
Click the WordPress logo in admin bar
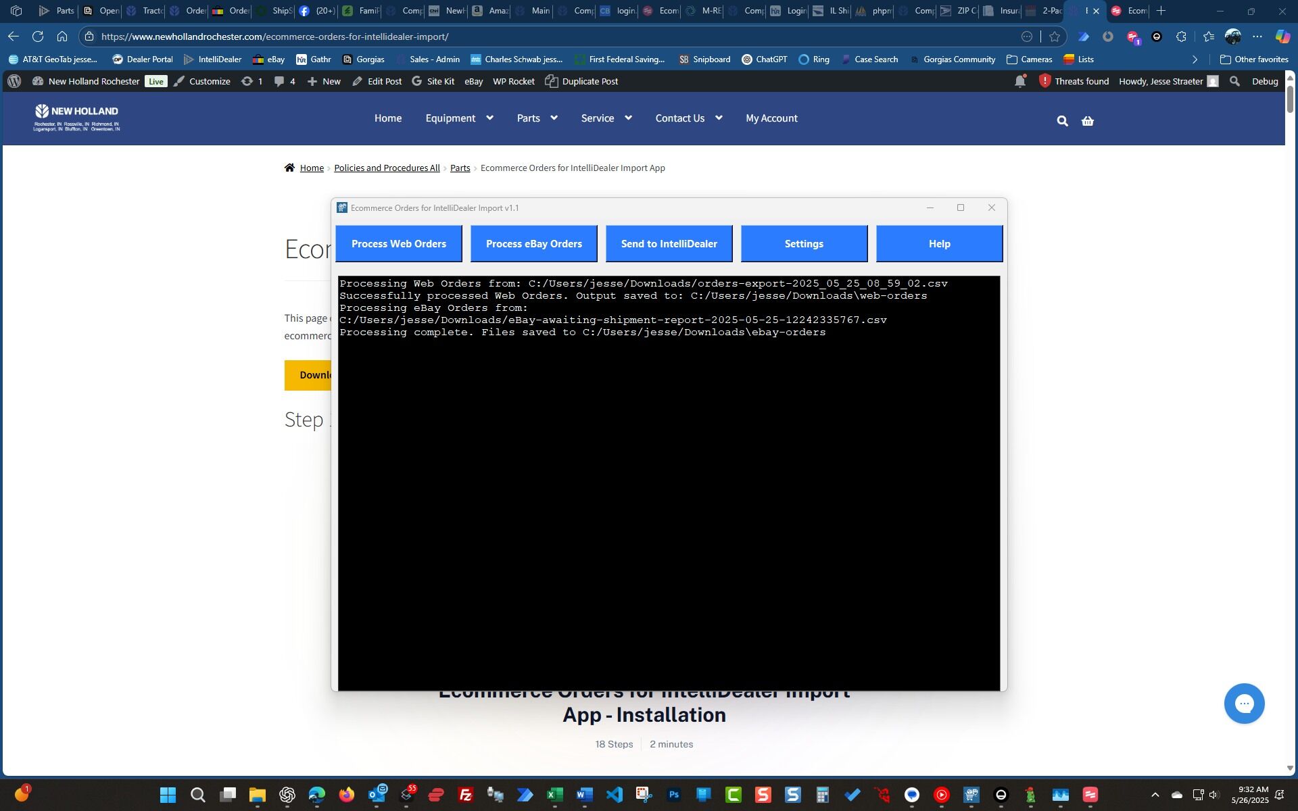(x=14, y=81)
